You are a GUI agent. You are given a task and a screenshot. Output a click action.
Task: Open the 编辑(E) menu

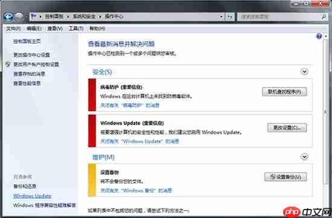(x=34, y=28)
